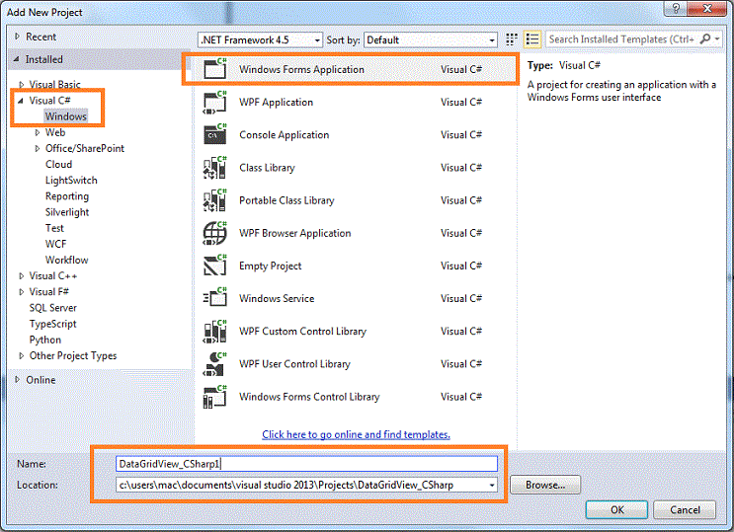734x532 pixels.
Task: Select the WCF category
Action: tap(55, 244)
